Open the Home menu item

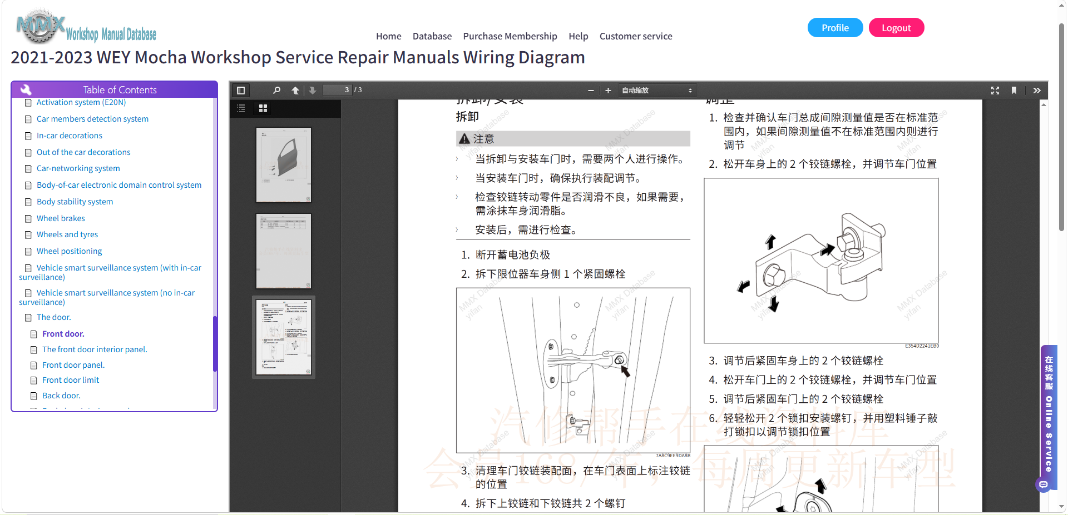(388, 36)
